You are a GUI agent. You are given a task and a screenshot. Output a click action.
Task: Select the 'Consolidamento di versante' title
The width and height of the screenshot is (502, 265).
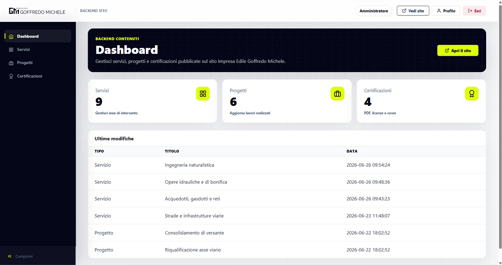(x=194, y=233)
